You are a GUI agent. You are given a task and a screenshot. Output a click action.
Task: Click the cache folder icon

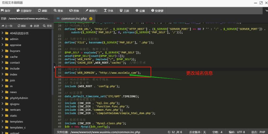(7, 57)
